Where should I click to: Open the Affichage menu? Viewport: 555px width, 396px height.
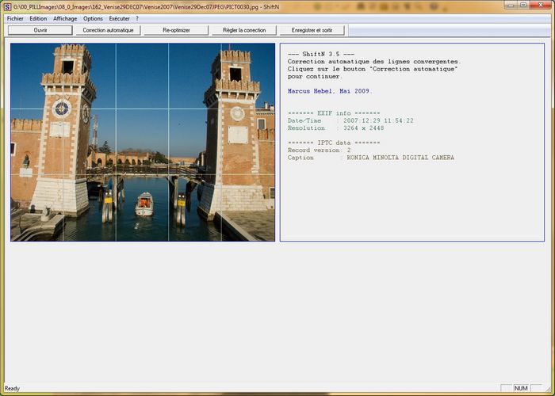[65, 18]
